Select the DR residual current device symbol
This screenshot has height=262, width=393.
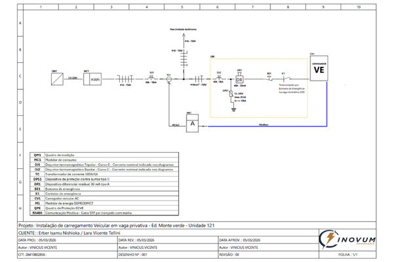coord(240,79)
